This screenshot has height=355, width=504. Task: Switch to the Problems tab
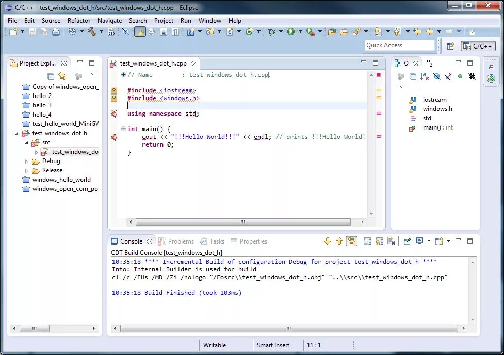176,241
